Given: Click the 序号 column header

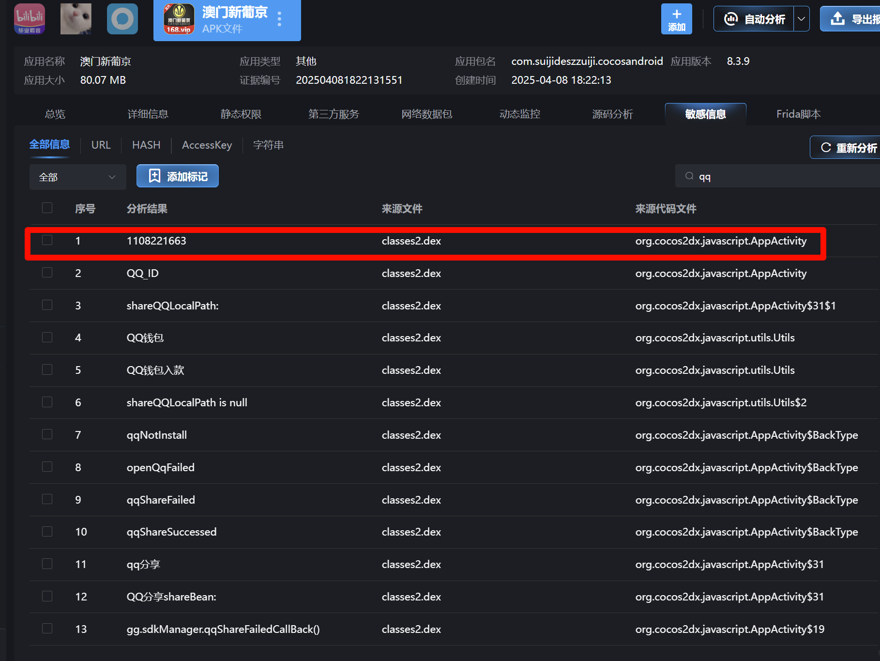Looking at the screenshot, I should [85, 209].
